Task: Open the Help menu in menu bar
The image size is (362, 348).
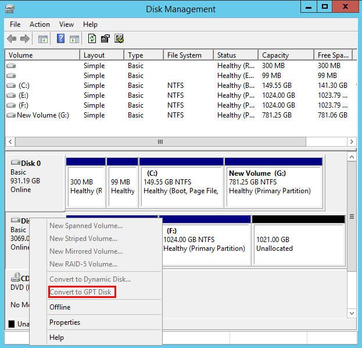Action: (x=90, y=24)
